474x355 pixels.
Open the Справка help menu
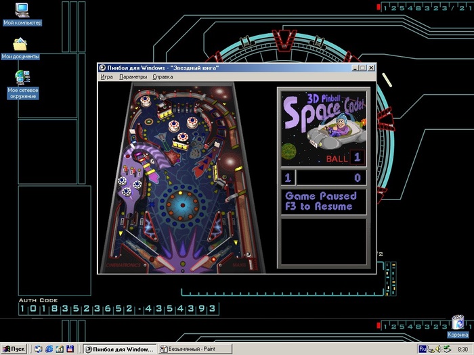[x=163, y=77]
